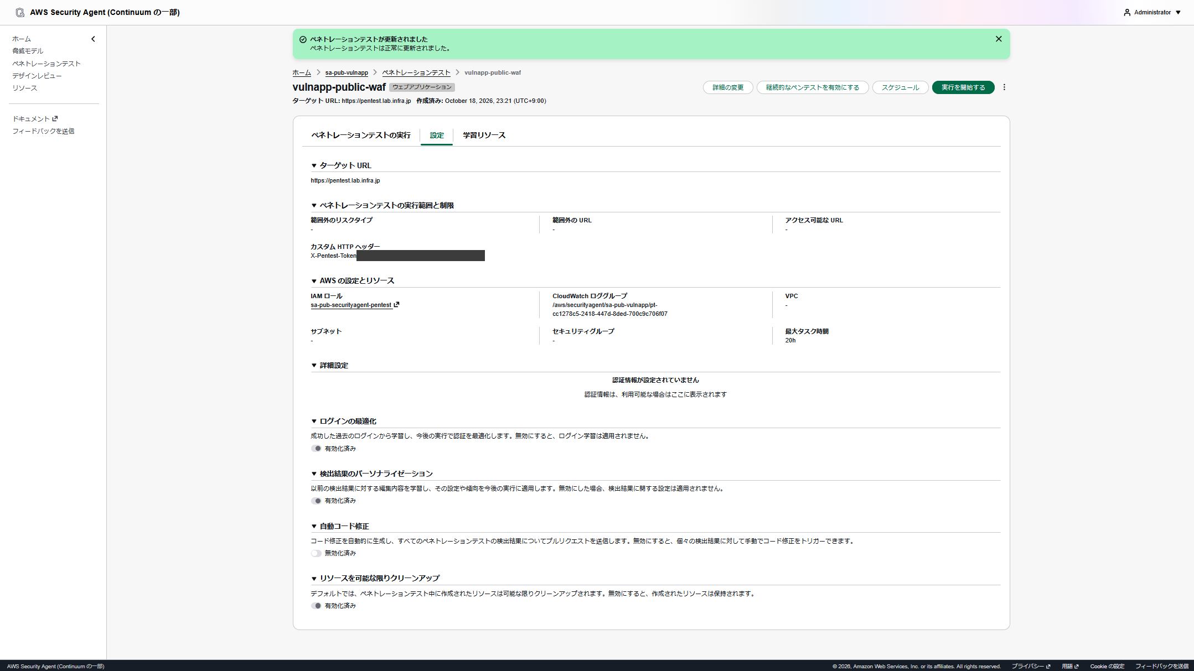The width and height of the screenshot is (1194, 671).
Task: Click フィードバックを送信 in the sidebar
Action: tap(43, 131)
